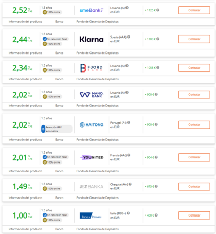216x234 pixels.
Task: Click Contratar for the smeBank deposit
Action: 194,10
